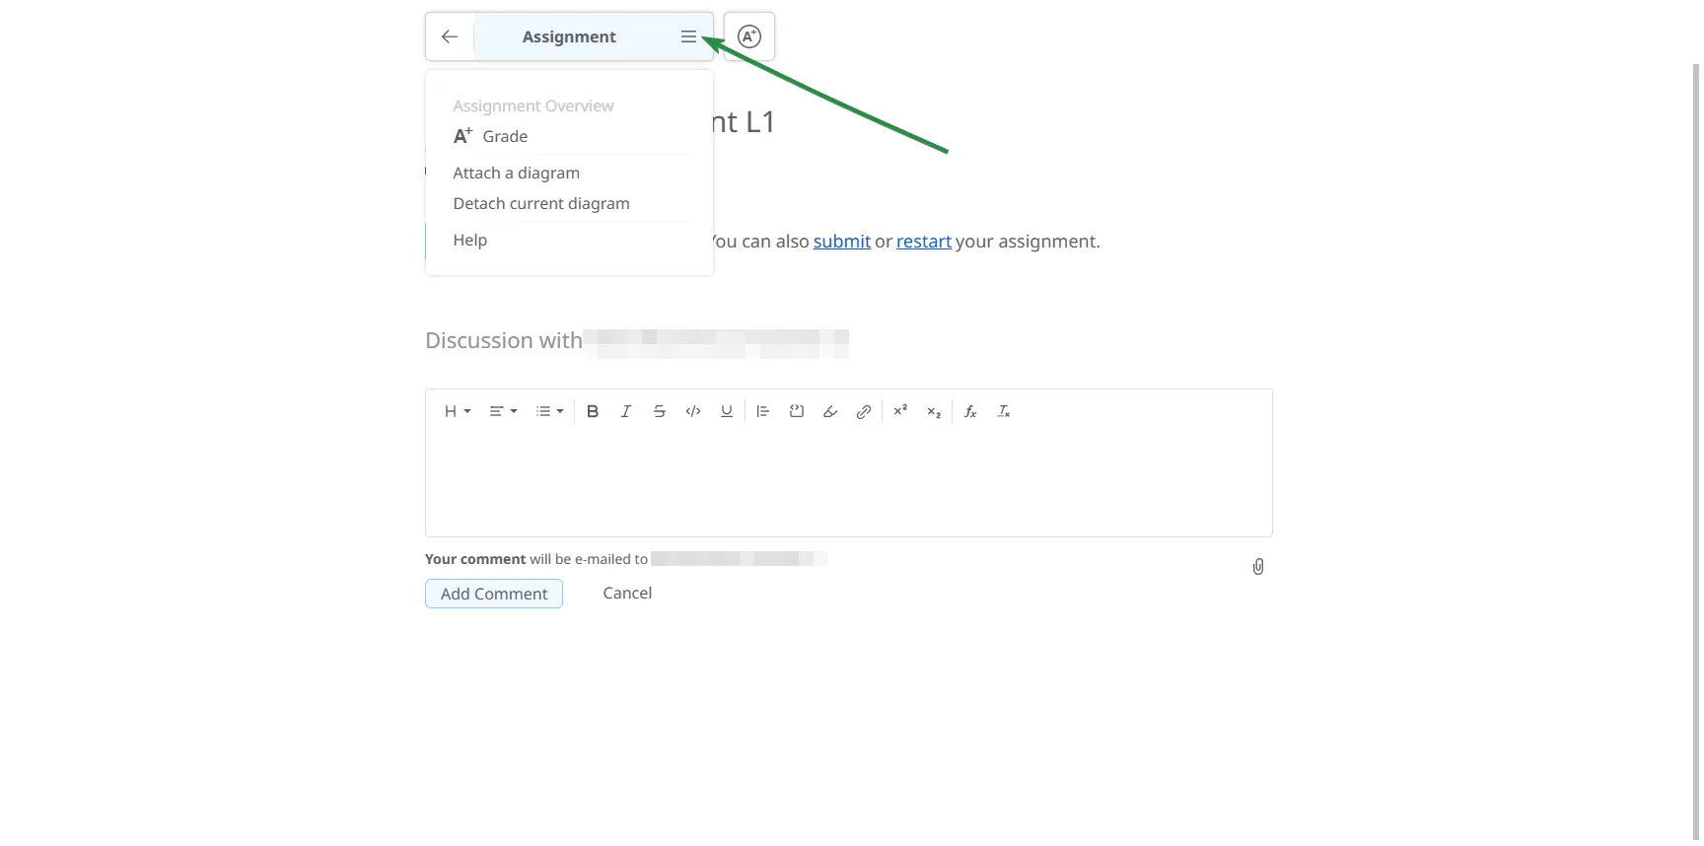Image resolution: width=1704 pixels, height=846 pixels.
Task: Apply strikethrough formatting
Action: point(660,412)
